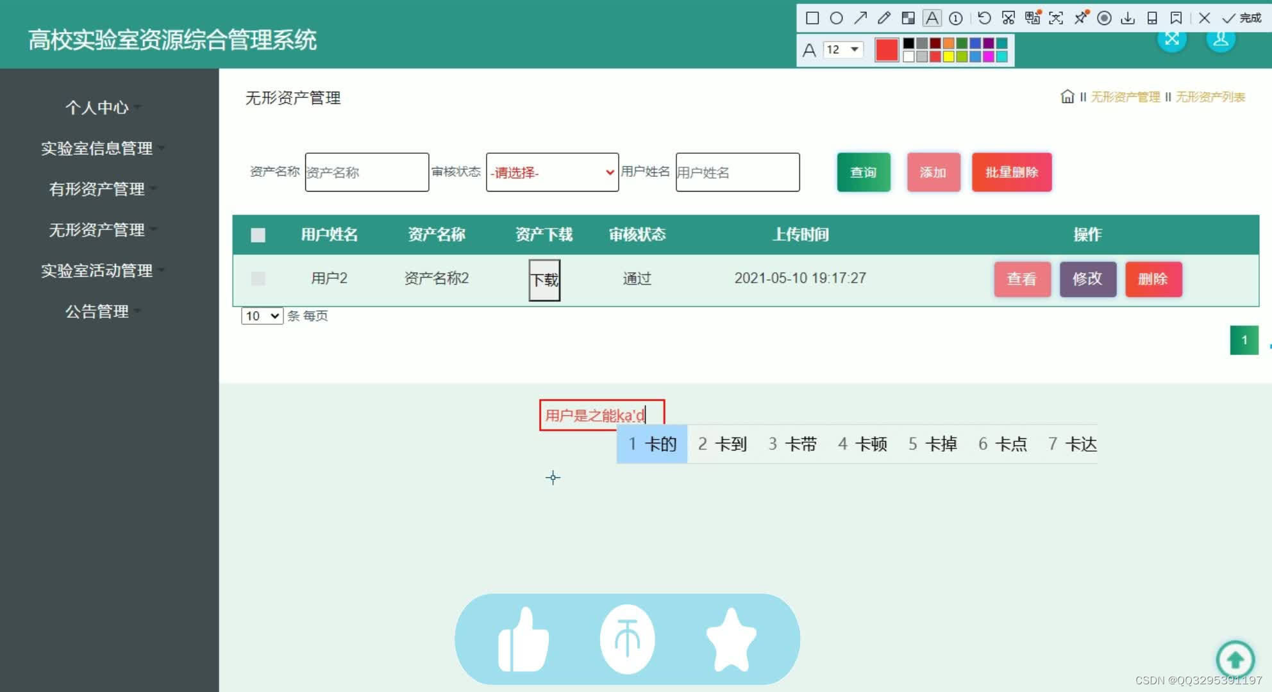Click the font A icon beside size 12
Image resolution: width=1272 pixels, height=692 pixels.
point(809,50)
